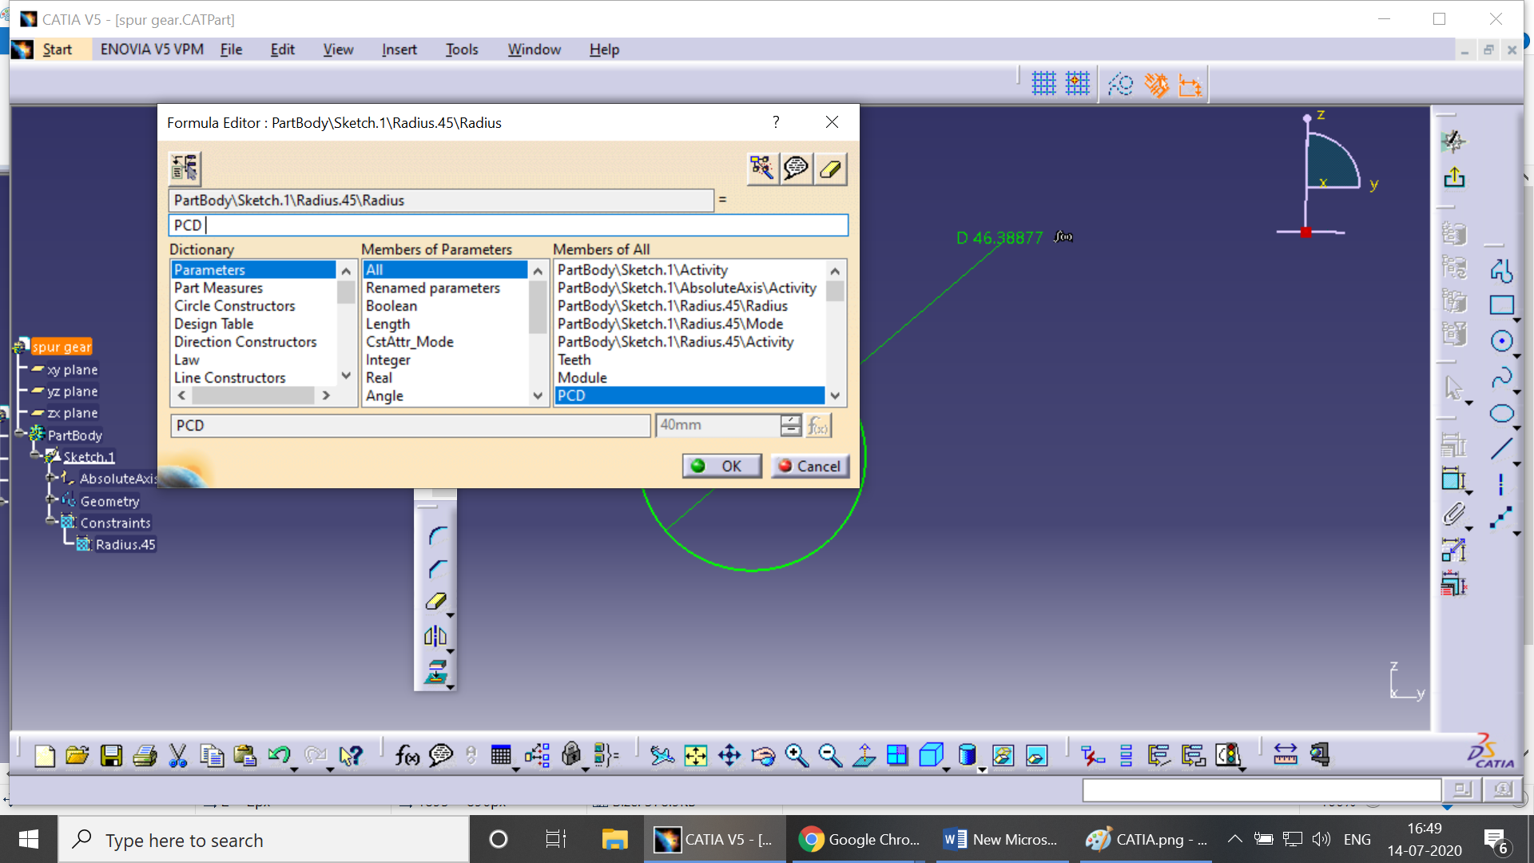Select the Point by clicking tool
Image resolution: width=1534 pixels, height=863 pixels.
(1501, 518)
